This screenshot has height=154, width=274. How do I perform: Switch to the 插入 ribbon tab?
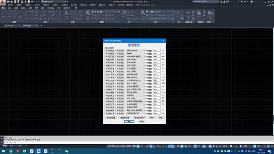[10, 8]
